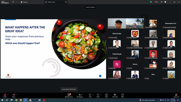Select Yordhi Rachmatdian's red-background tile
Viewport: 181px width, 102px height.
153,54
